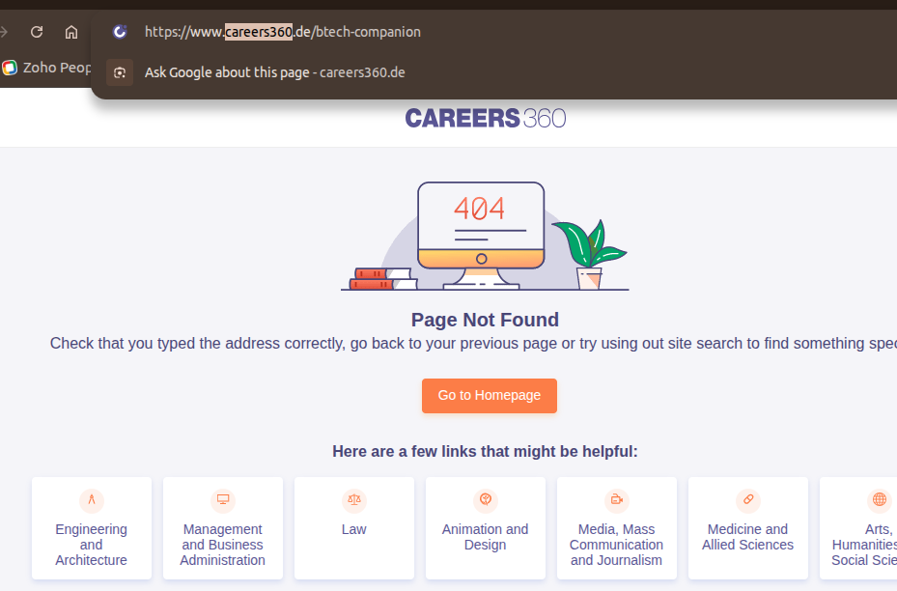Click the Careers360 logo
Viewport: 897px width, 591px height.
point(486,118)
